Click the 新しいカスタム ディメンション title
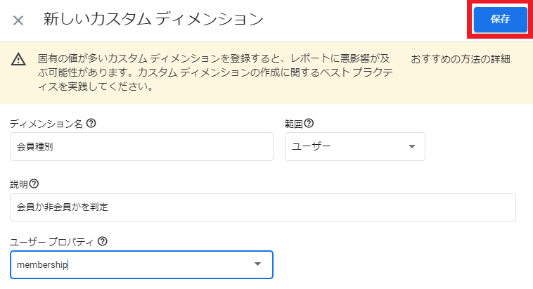The height and width of the screenshot is (289, 533). [x=153, y=20]
